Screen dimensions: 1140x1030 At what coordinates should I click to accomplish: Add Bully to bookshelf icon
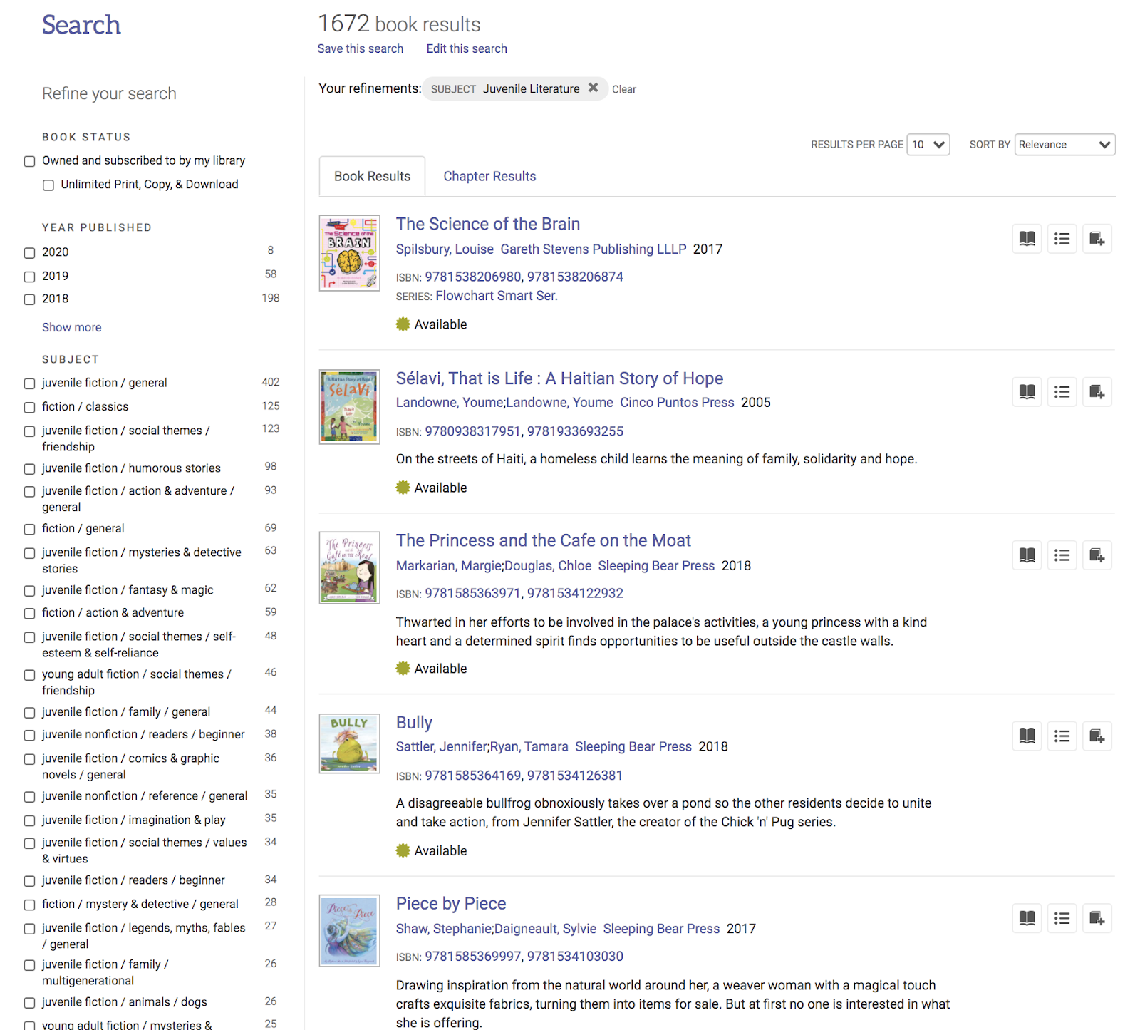[x=1097, y=736]
